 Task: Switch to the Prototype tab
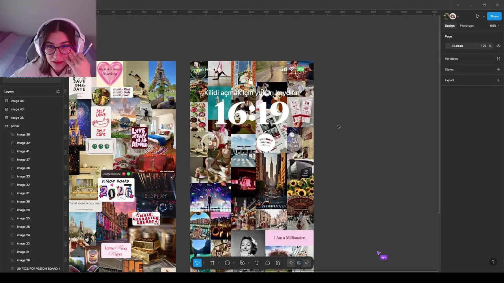click(467, 26)
